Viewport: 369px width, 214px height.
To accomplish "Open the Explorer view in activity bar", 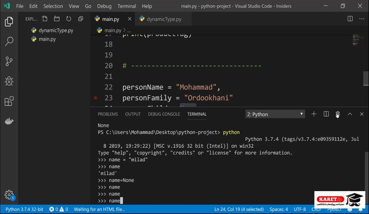I will tap(9, 22).
